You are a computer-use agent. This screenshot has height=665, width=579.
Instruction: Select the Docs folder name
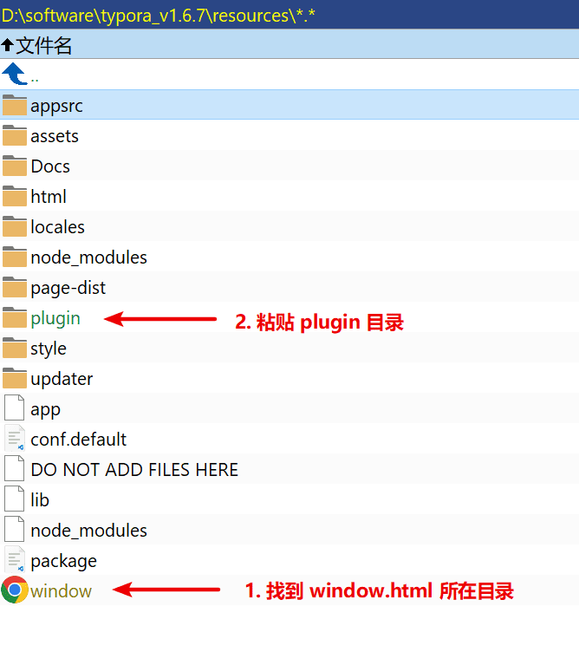point(50,166)
